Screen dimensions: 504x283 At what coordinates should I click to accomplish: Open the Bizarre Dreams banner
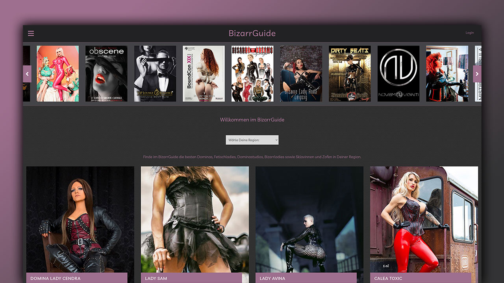pos(252,74)
